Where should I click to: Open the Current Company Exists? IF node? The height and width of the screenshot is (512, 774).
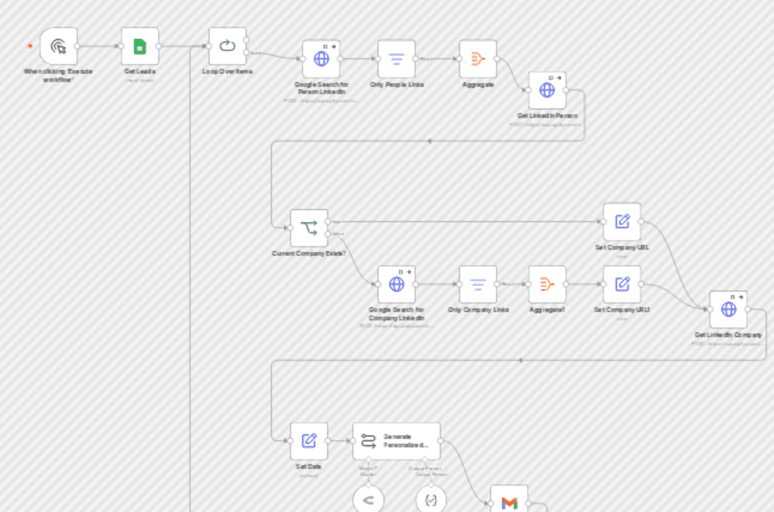click(309, 228)
